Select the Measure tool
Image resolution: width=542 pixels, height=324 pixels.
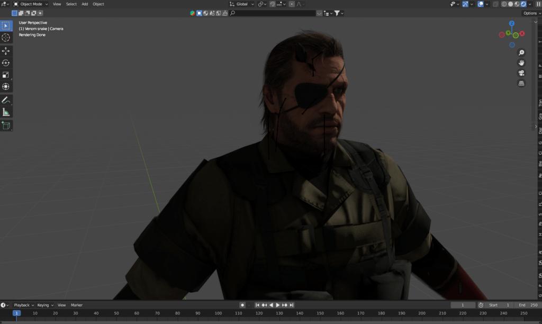click(x=6, y=112)
